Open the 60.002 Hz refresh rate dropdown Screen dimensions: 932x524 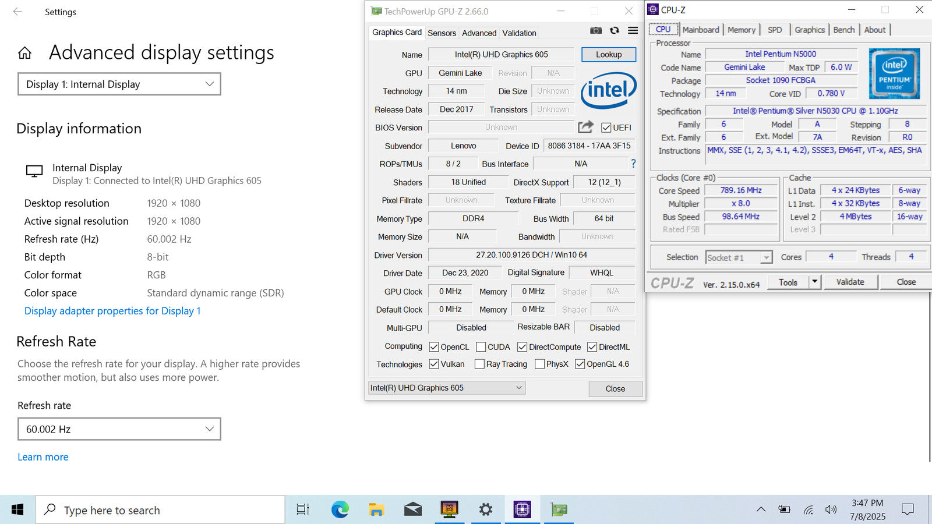[119, 429]
